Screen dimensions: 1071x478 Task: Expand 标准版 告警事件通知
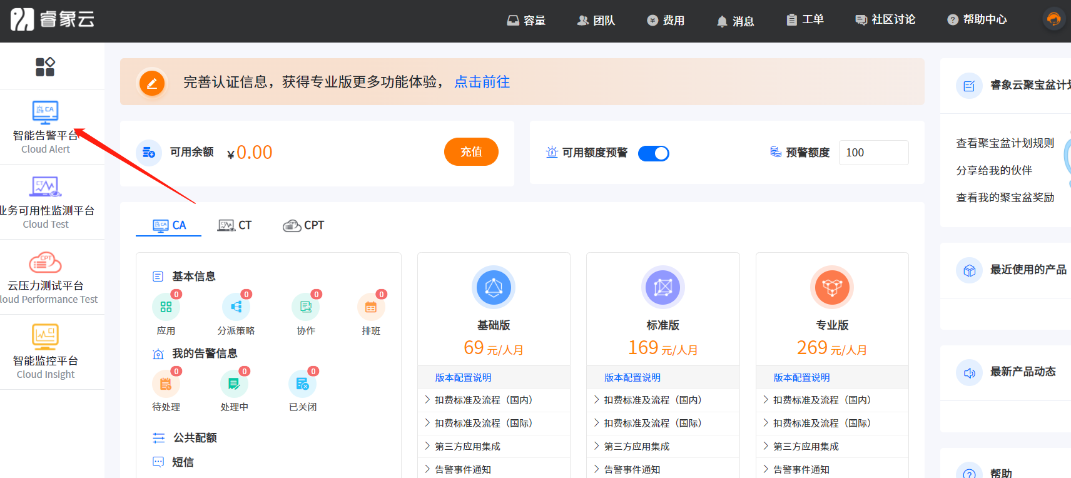(x=663, y=469)
